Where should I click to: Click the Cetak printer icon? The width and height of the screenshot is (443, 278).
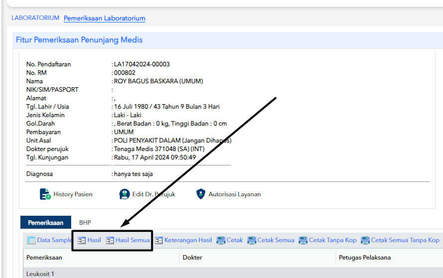[x=221, y=241]
